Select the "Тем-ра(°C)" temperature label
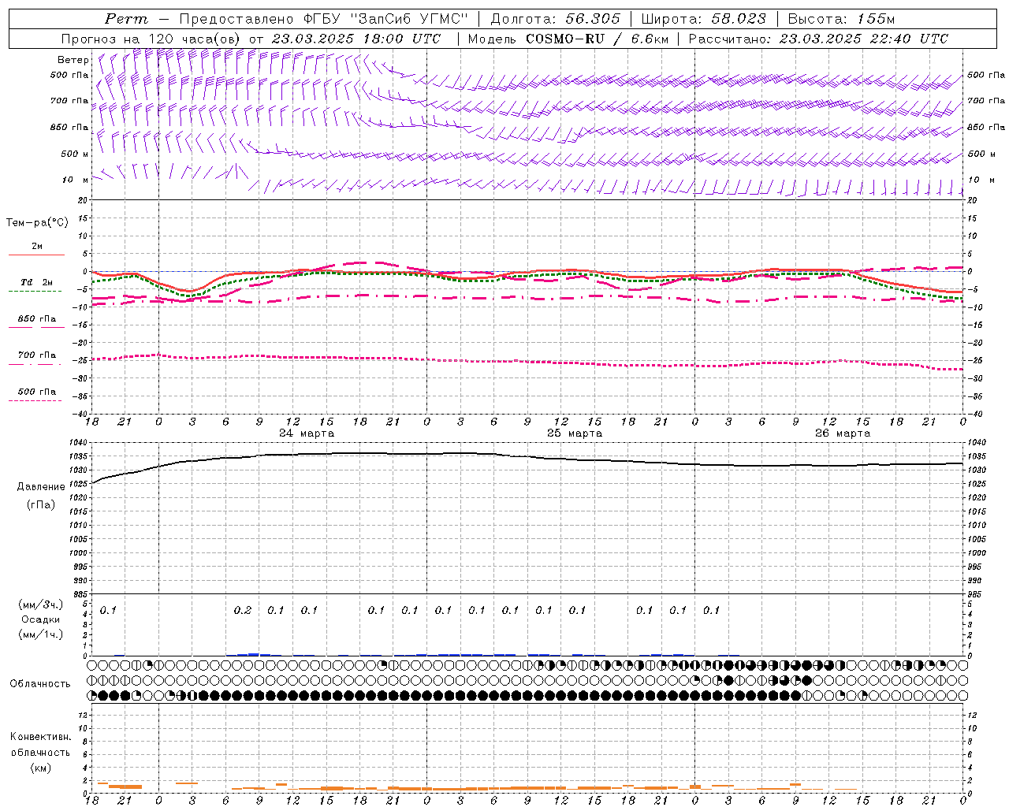1009x807 pixels. tap(37, 222)
